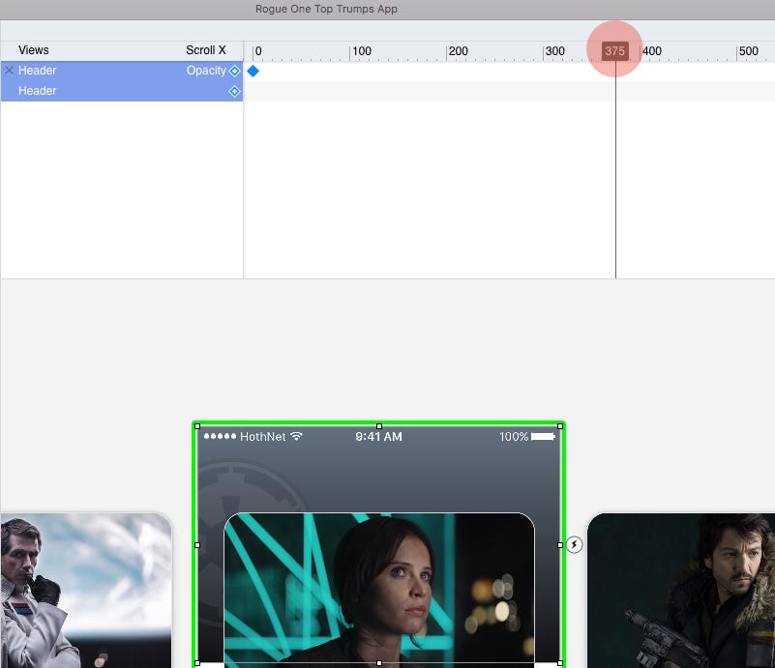
Task: Select the Header Opacity row label
Action: pyautogui.click(x=37, y=71)
